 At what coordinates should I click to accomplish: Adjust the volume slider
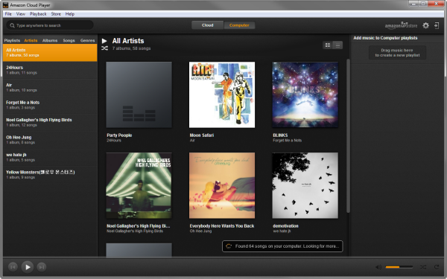(x=399, y=267)
